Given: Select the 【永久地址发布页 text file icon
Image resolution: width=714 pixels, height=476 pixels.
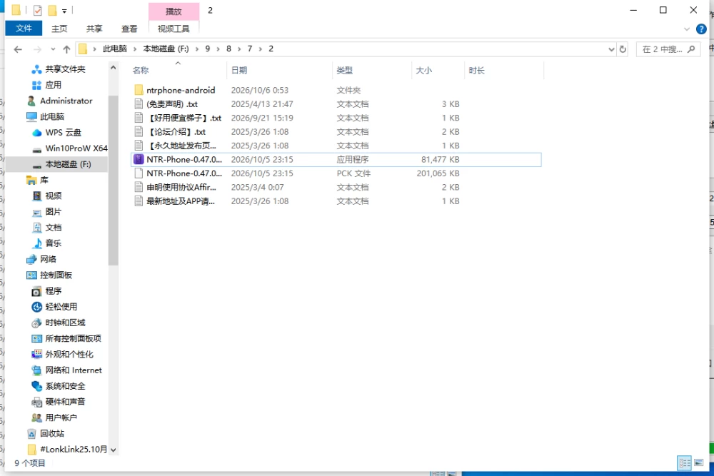Looking at the screenshot, I should pyautogui.click(x=139, y=146).
